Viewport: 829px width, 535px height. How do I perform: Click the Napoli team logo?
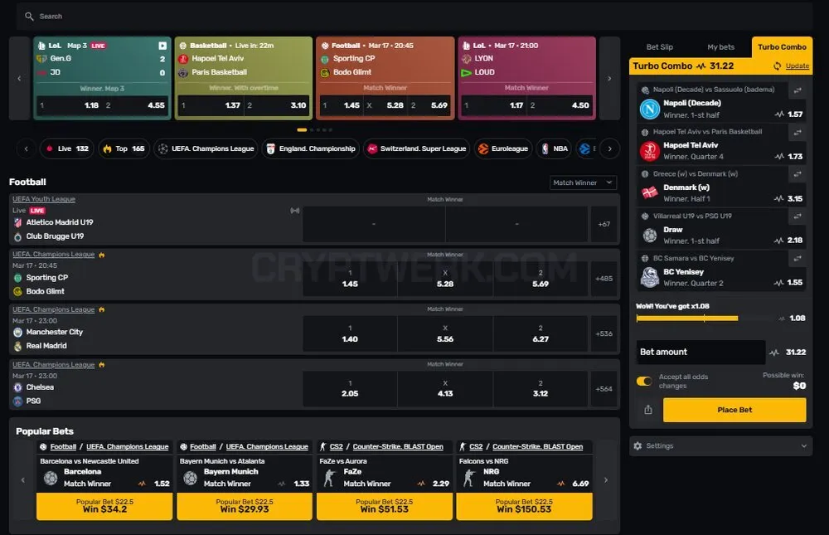point(650,109)
